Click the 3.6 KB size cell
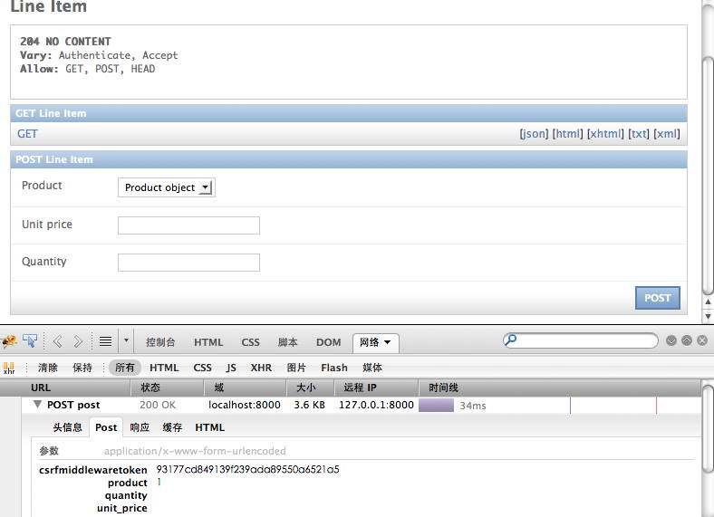 click(x=309, y=405)
